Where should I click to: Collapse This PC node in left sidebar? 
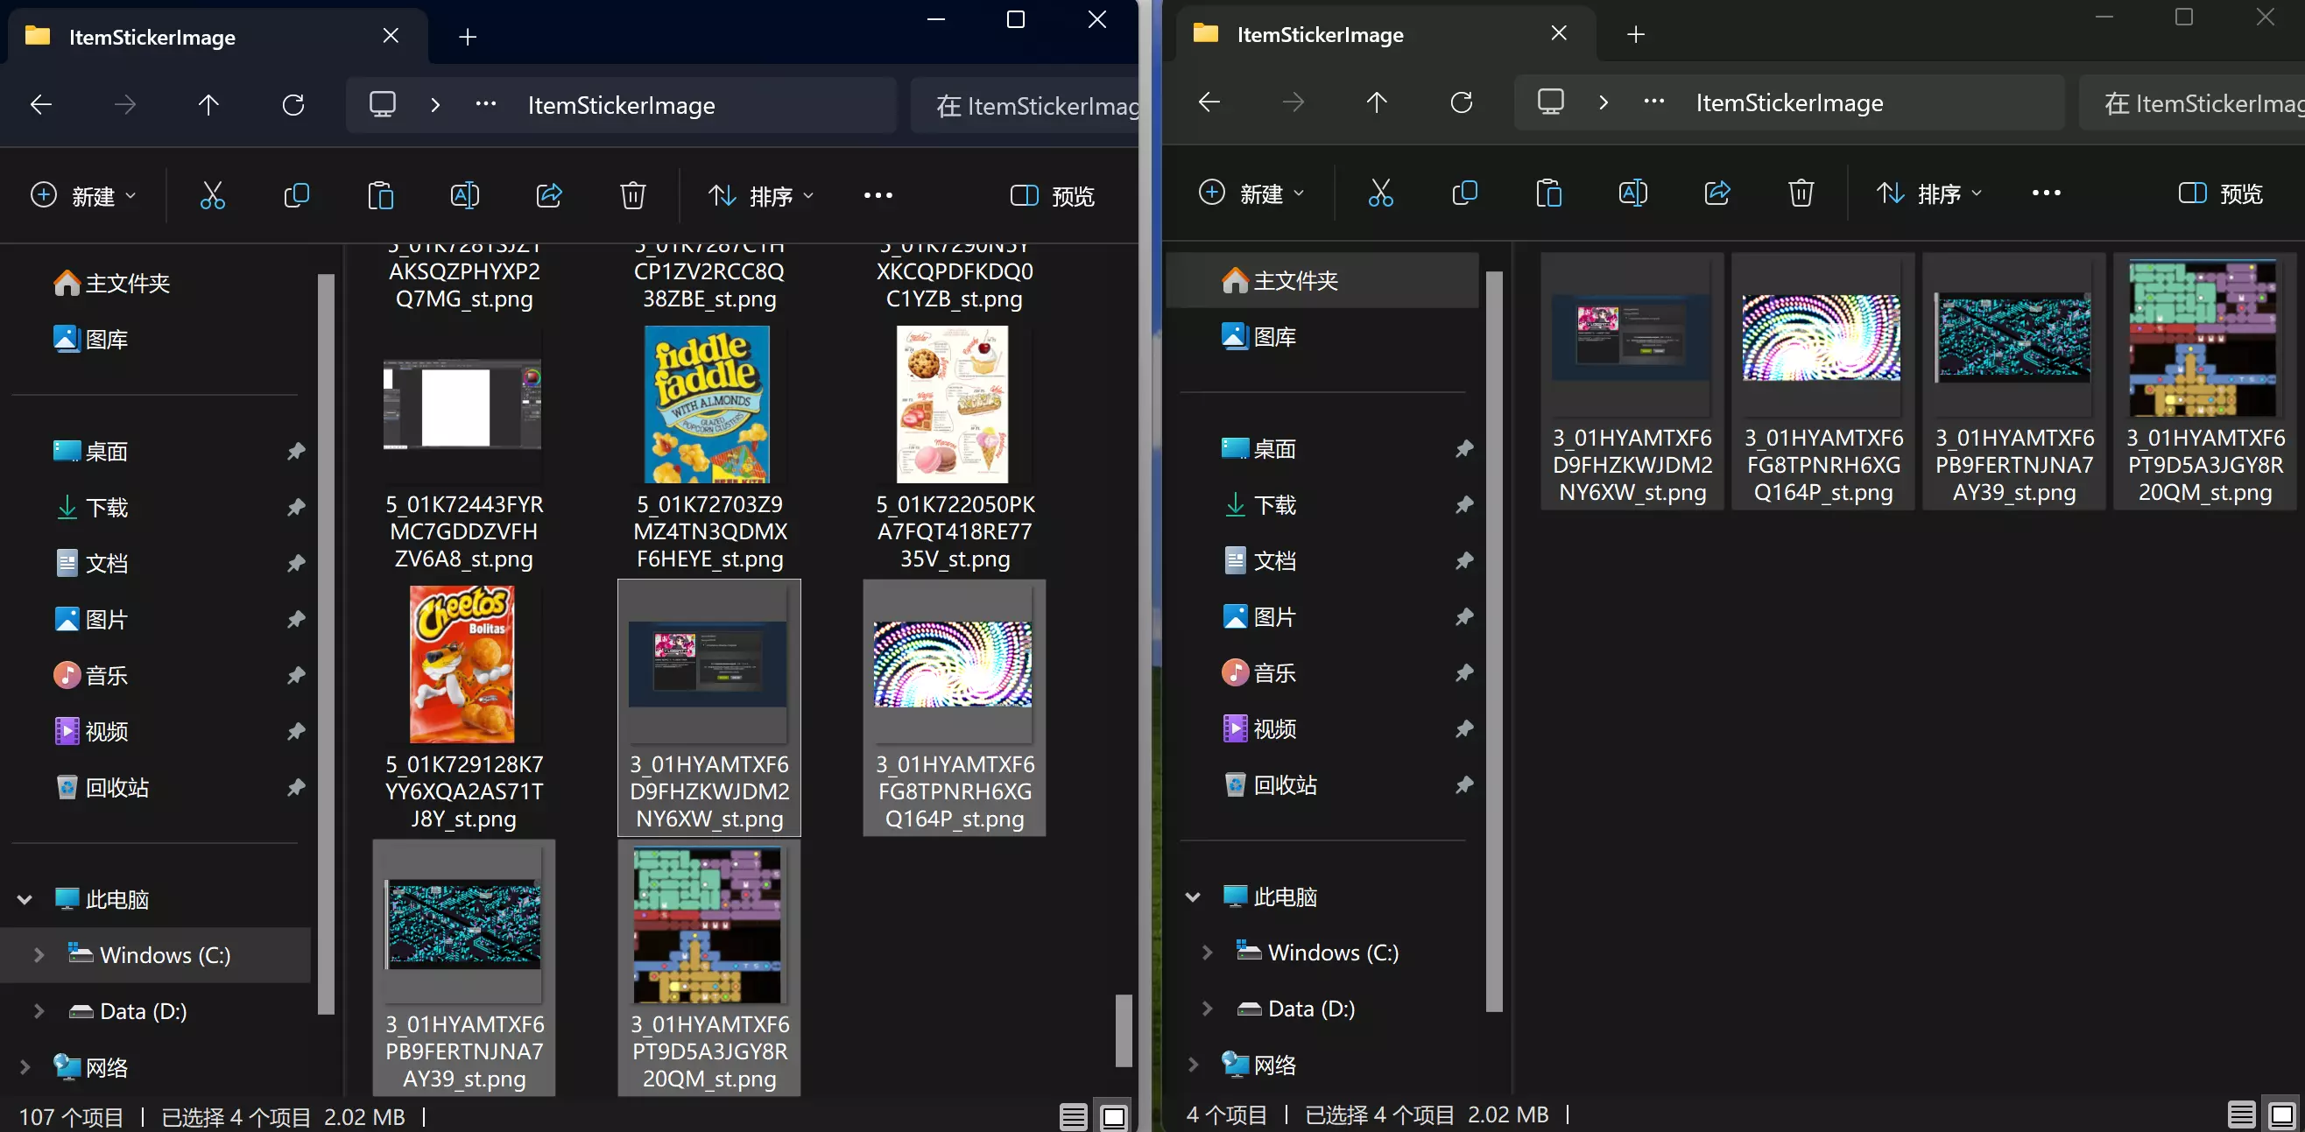point(25,899)
